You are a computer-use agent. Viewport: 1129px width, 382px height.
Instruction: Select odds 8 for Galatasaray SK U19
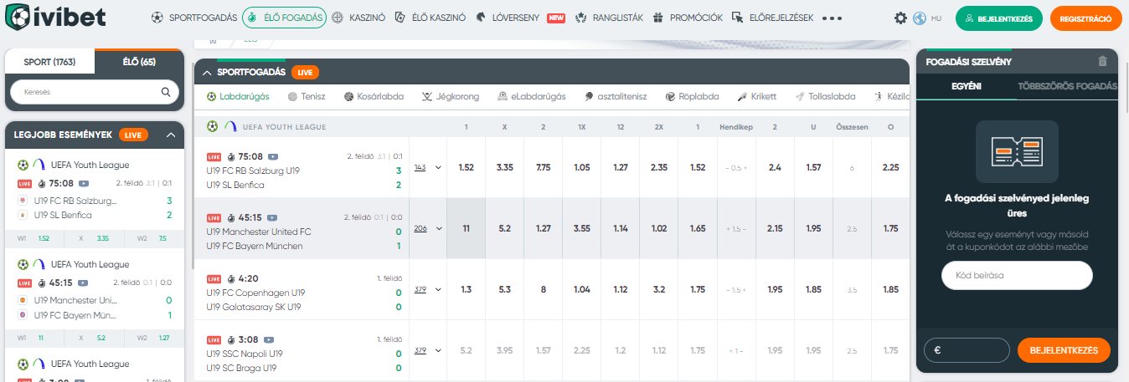(544, 289)
